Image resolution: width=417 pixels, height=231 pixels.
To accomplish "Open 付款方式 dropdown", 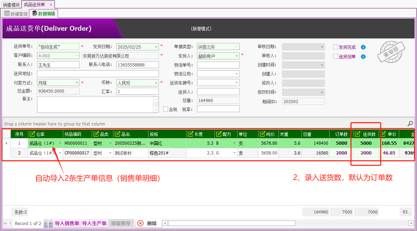I will click(77, 83).
